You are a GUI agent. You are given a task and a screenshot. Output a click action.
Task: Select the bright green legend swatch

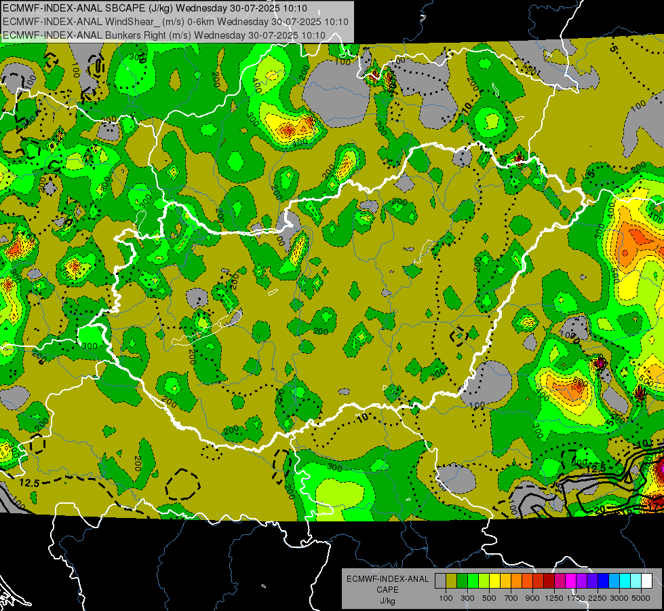tap(473, 581)
